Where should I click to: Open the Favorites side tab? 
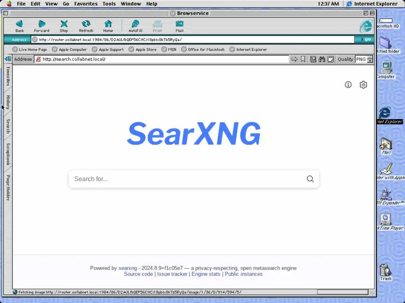pyautogui.click(x=8, y=76)
